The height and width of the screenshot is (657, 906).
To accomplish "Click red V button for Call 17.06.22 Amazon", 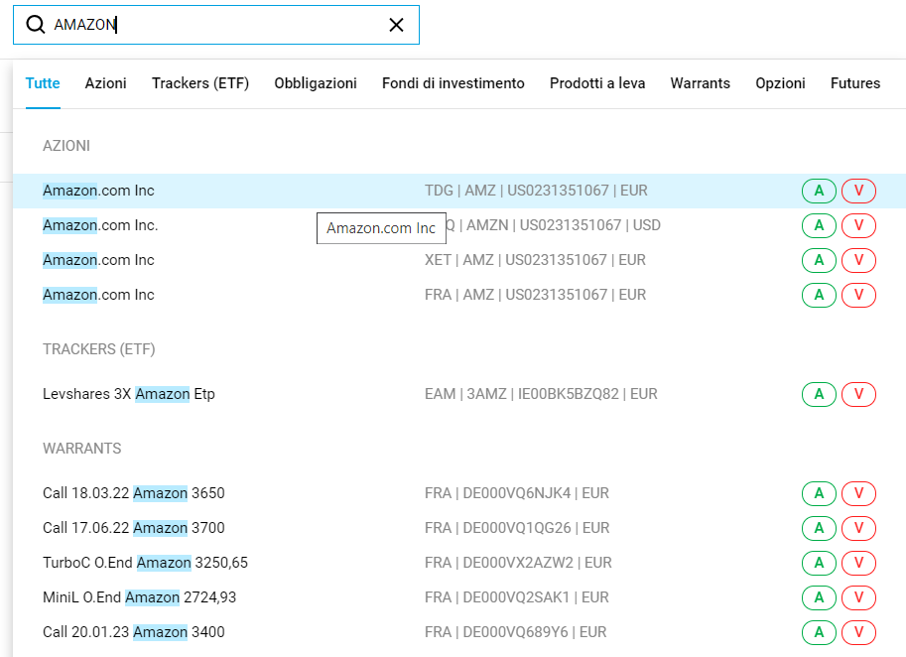I will coord(858,528).
